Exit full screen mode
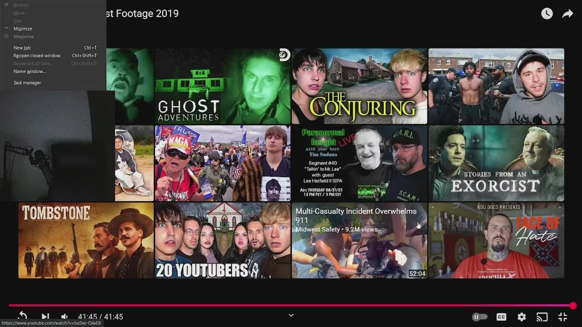Screen dimensions: 582x327 tap(562, 317)
